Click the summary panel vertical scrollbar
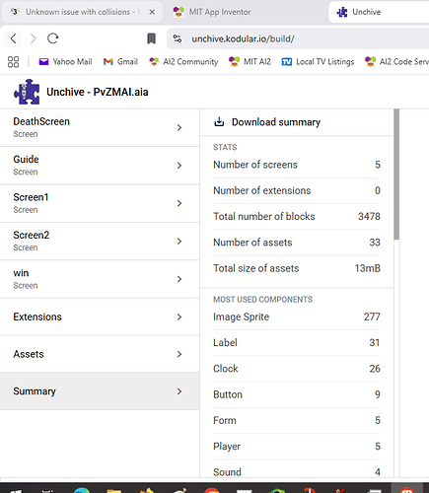The image size is (429, 493). click(x=396, y=175)
